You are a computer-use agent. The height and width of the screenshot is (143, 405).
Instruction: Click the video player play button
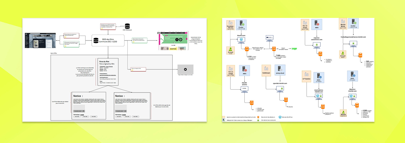click(x=185, y=70)
